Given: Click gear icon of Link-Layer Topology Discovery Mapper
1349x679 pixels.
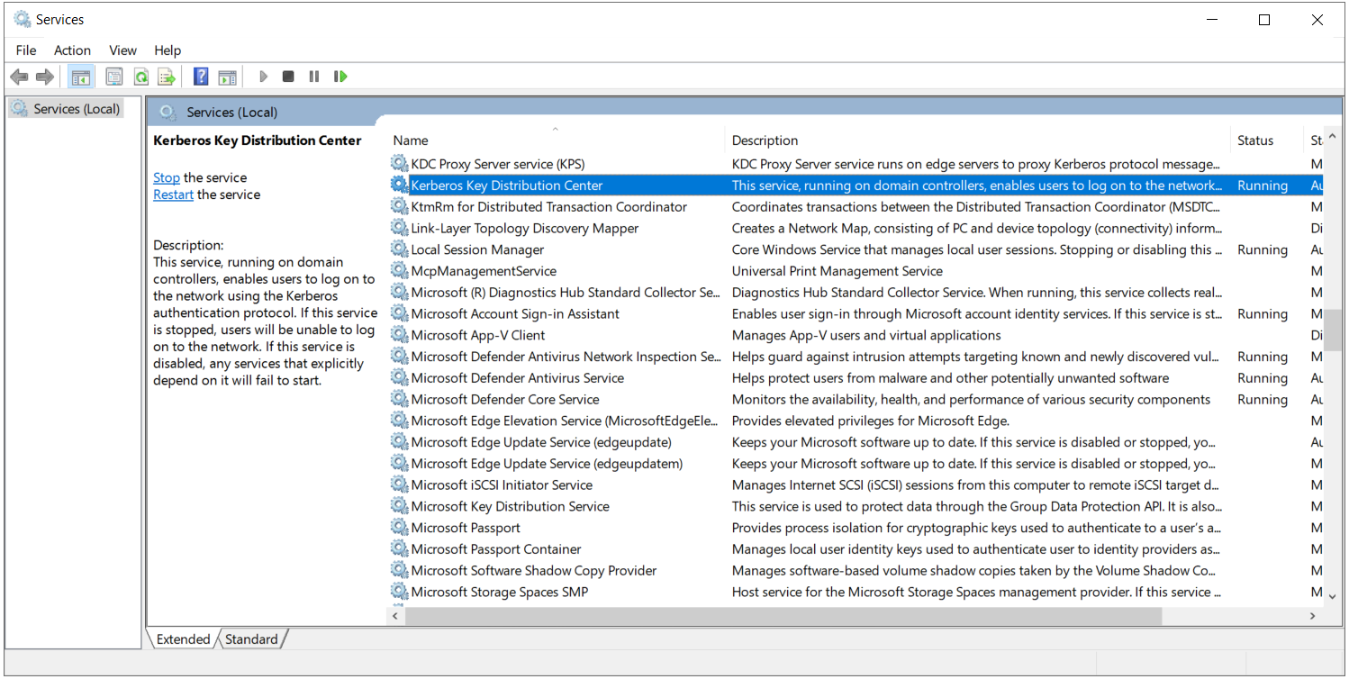Looking at the screenshot, I should 399,228.
